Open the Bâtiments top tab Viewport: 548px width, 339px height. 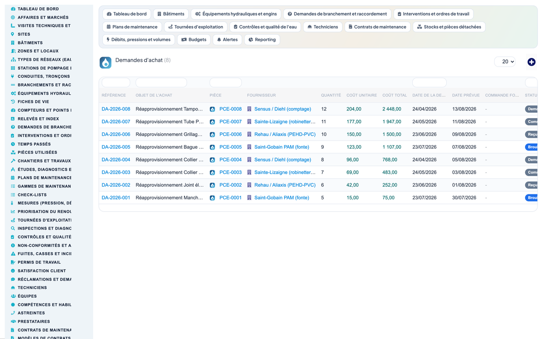[x=171, y=14]
